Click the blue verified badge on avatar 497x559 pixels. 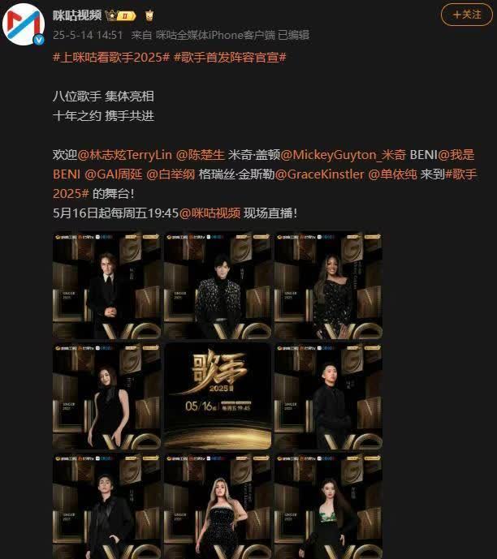(x=39, y=40)
